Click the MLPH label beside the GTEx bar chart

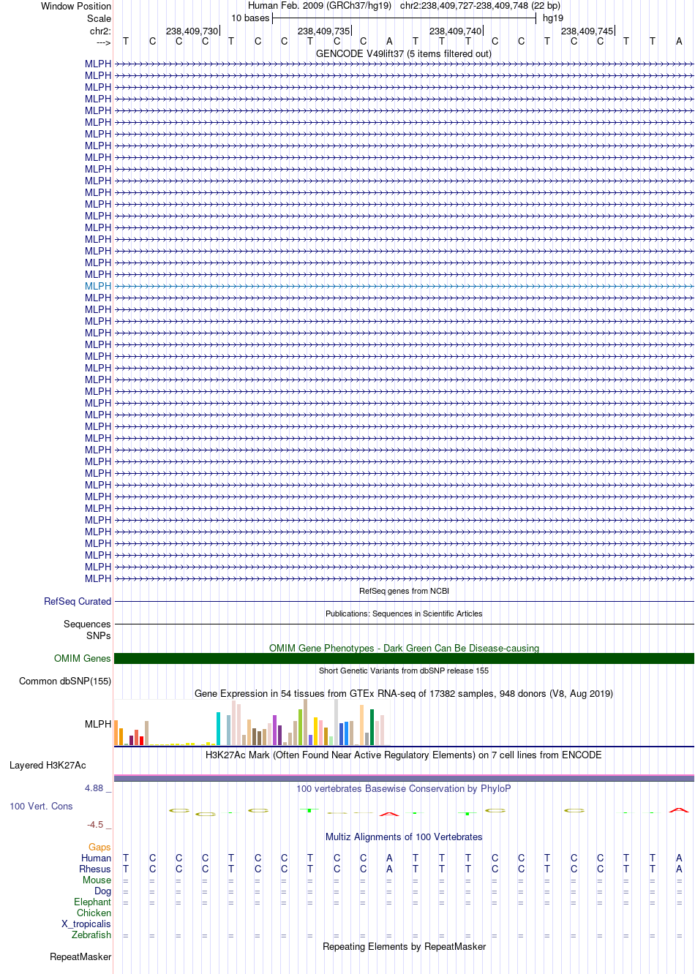(98, 724)
